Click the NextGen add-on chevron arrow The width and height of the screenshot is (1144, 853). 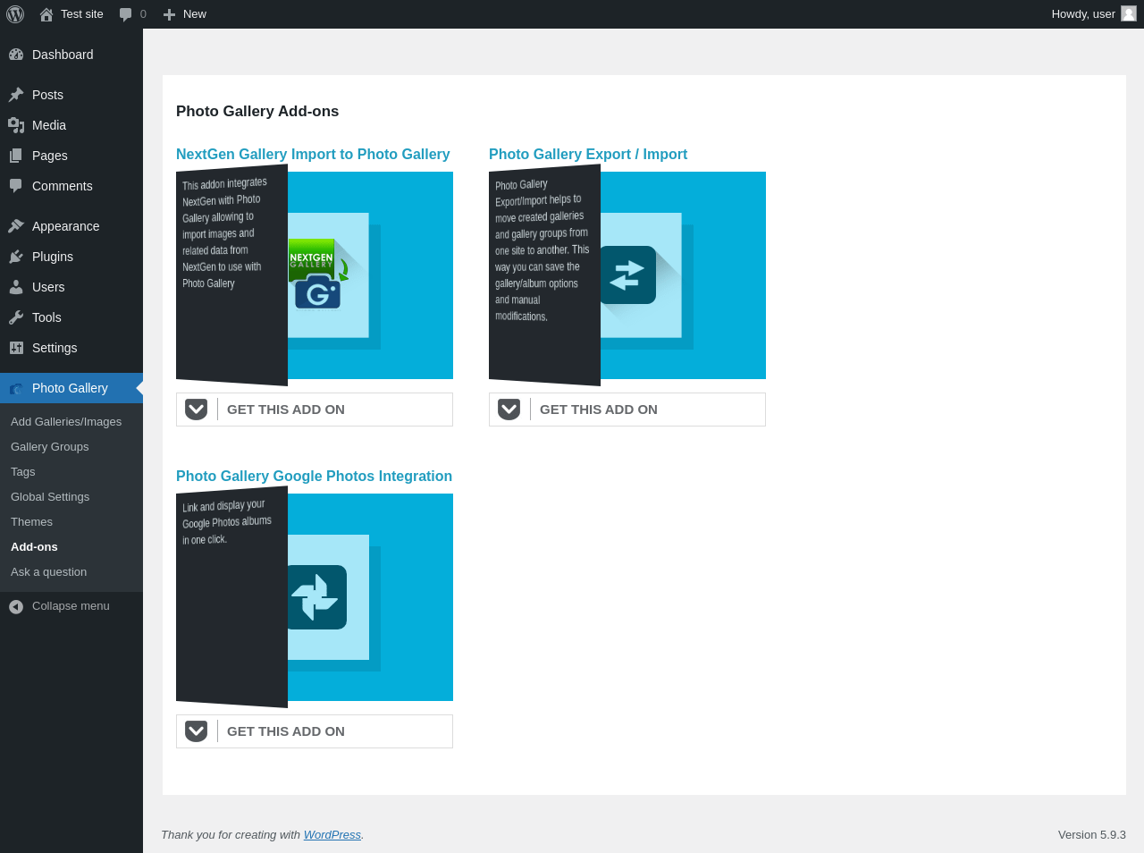(x=197, y=410)
